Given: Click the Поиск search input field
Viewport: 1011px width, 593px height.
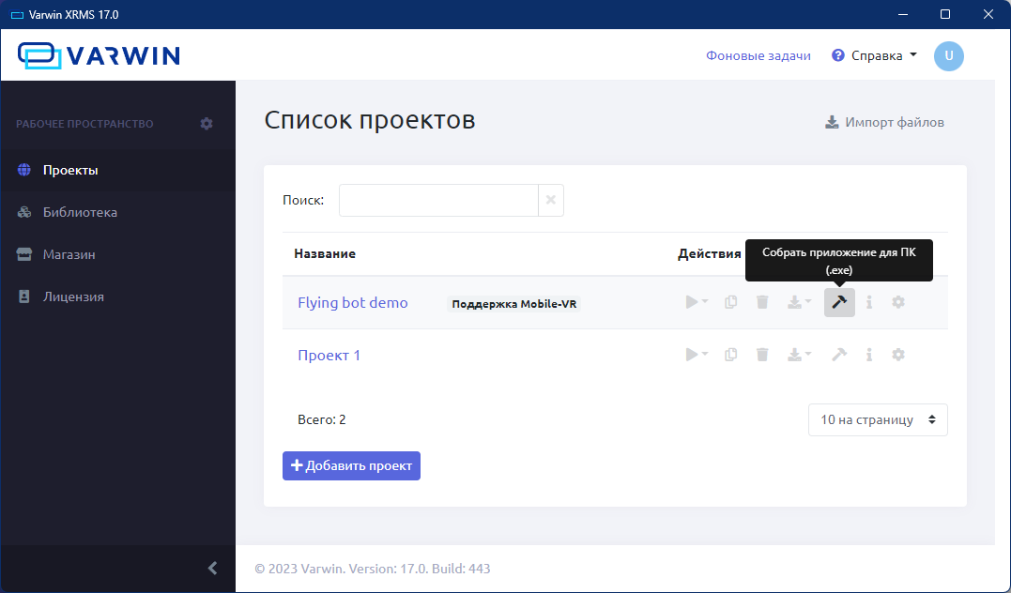Looking at the screenshot, I should (x=438, y=200).
